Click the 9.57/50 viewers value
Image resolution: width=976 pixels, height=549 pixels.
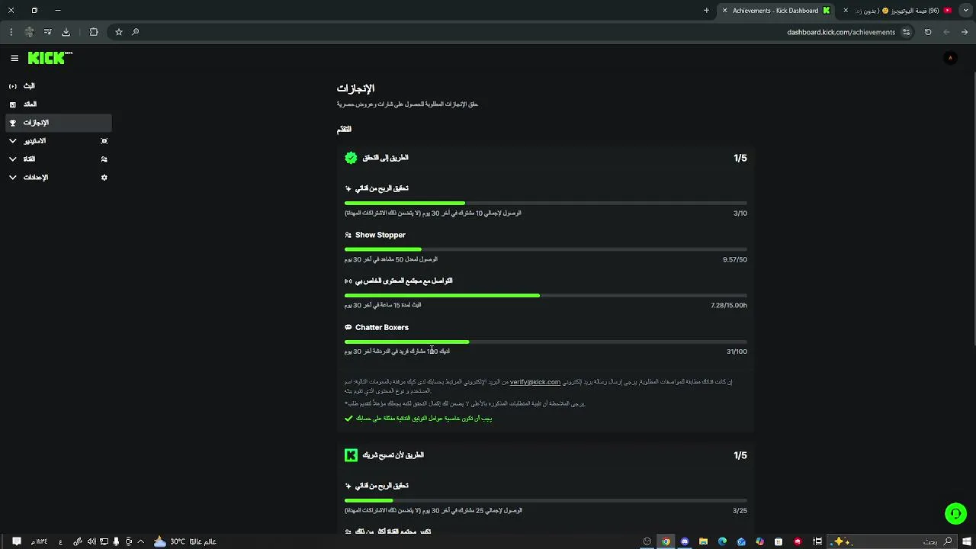tap(735, 259)
